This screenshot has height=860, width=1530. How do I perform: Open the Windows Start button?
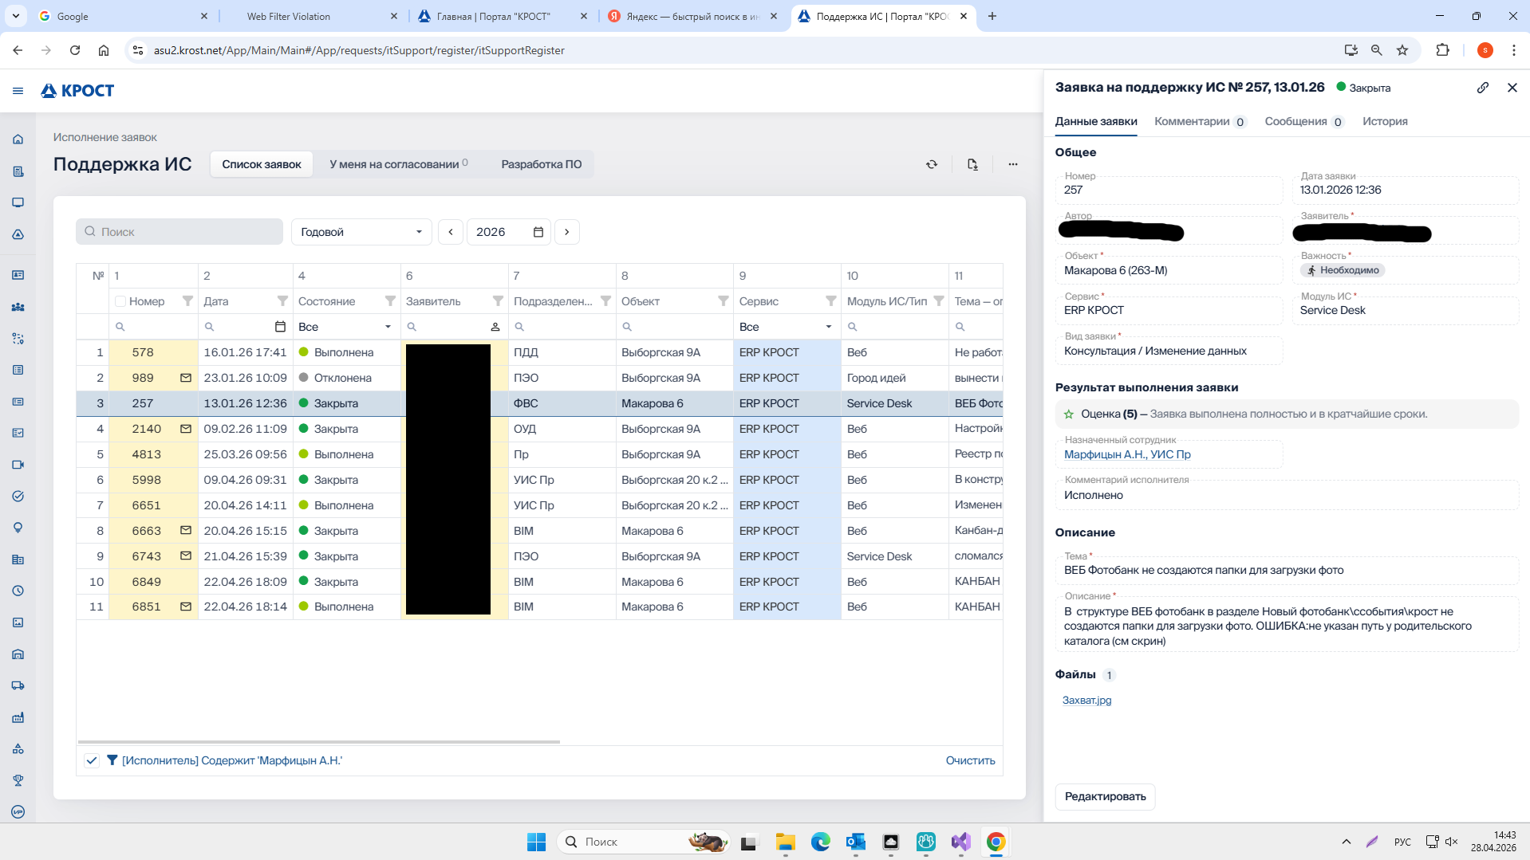click(x=536, y=842)
